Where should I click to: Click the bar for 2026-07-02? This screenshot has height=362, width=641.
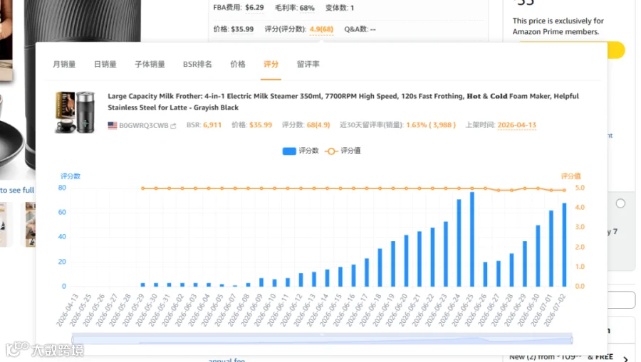pos(564,245)
